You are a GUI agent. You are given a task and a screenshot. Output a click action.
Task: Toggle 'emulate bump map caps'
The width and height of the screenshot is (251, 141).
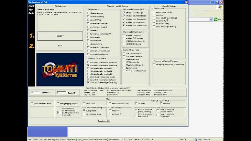pos(124,22)
